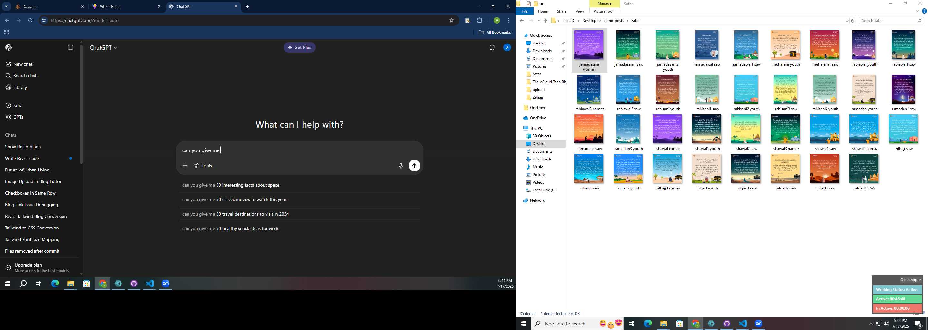Click the plus attach icon in prompt box
928x330 pixels.
(x=185, y=166)
